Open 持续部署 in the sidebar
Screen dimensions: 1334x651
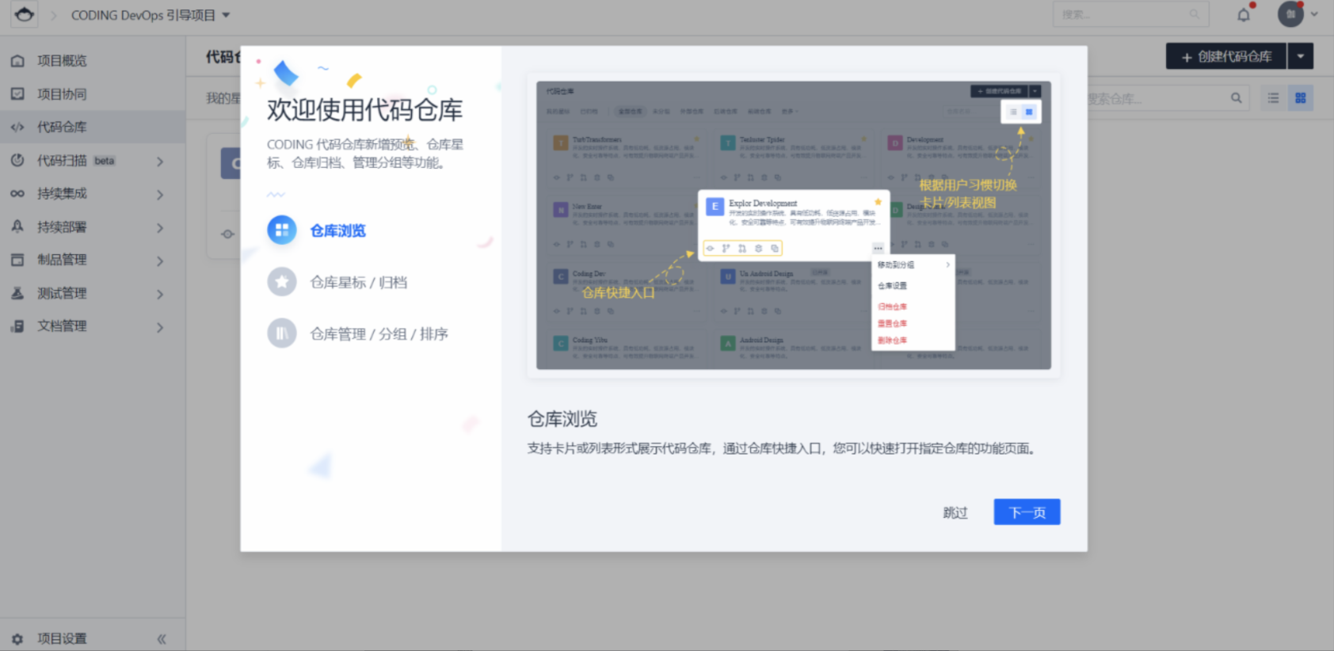click(93, 227)
